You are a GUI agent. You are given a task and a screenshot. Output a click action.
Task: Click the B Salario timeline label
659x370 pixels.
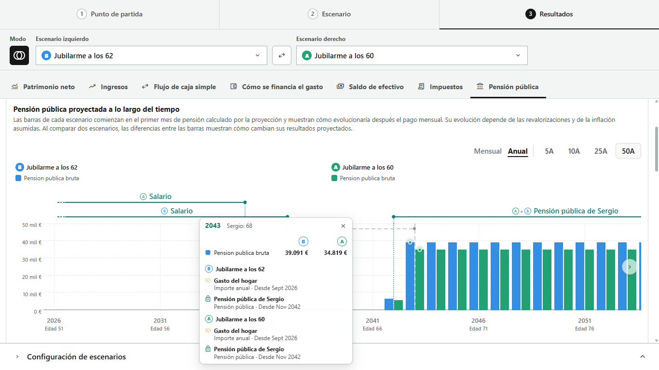pos(177,211)
